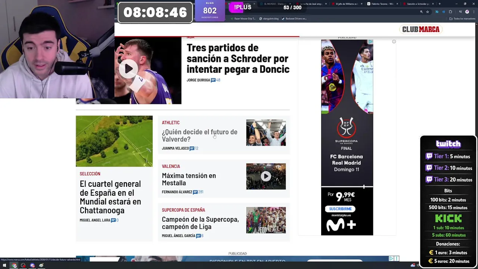Image resolution: width=478 pixels, height=269 pixels.
Task: Open the '¿Quién decide el futuro de Valverde?' article
Action: coord(199,135)
